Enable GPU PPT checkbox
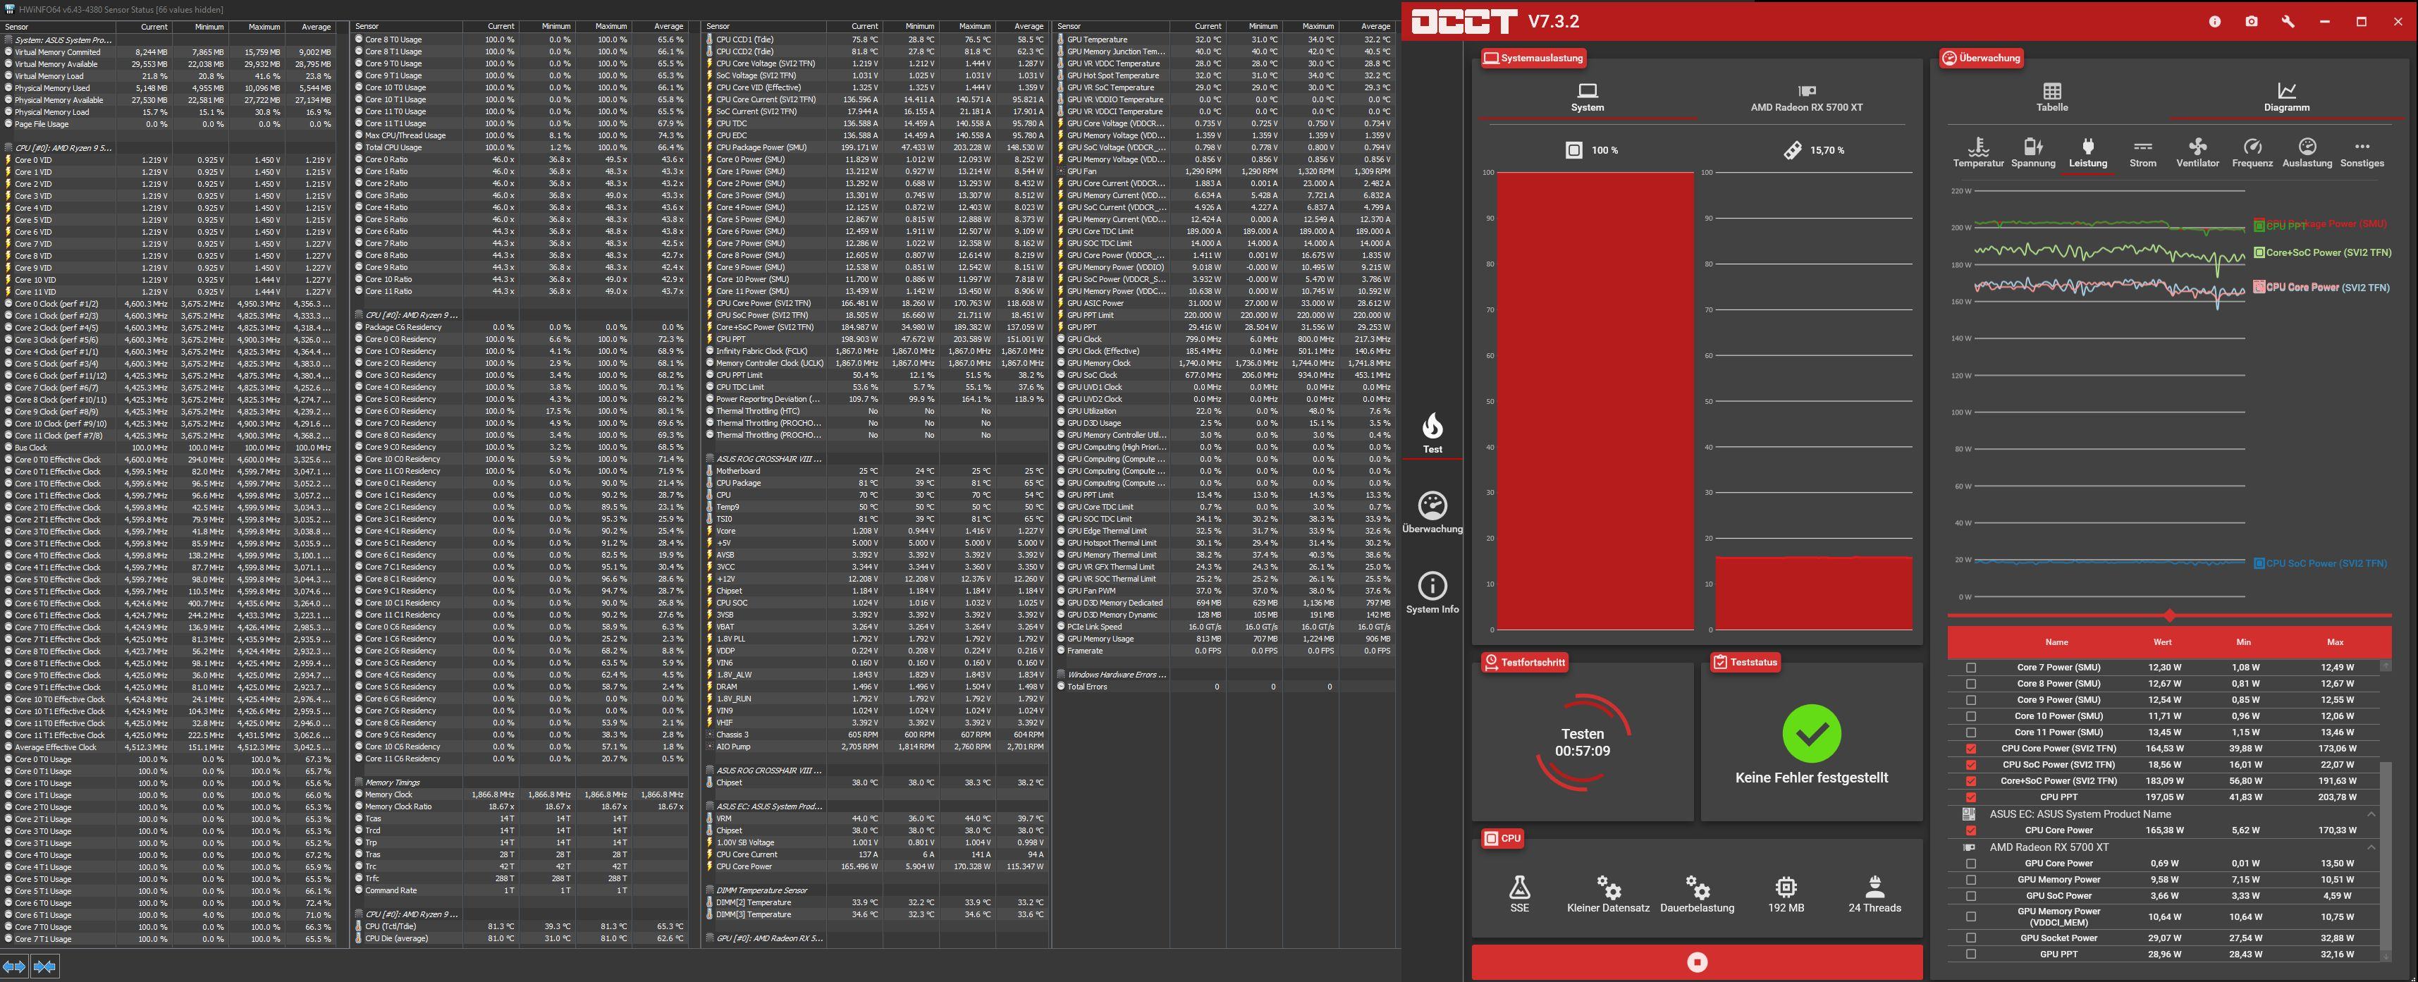 click(x=1971, y=954)
